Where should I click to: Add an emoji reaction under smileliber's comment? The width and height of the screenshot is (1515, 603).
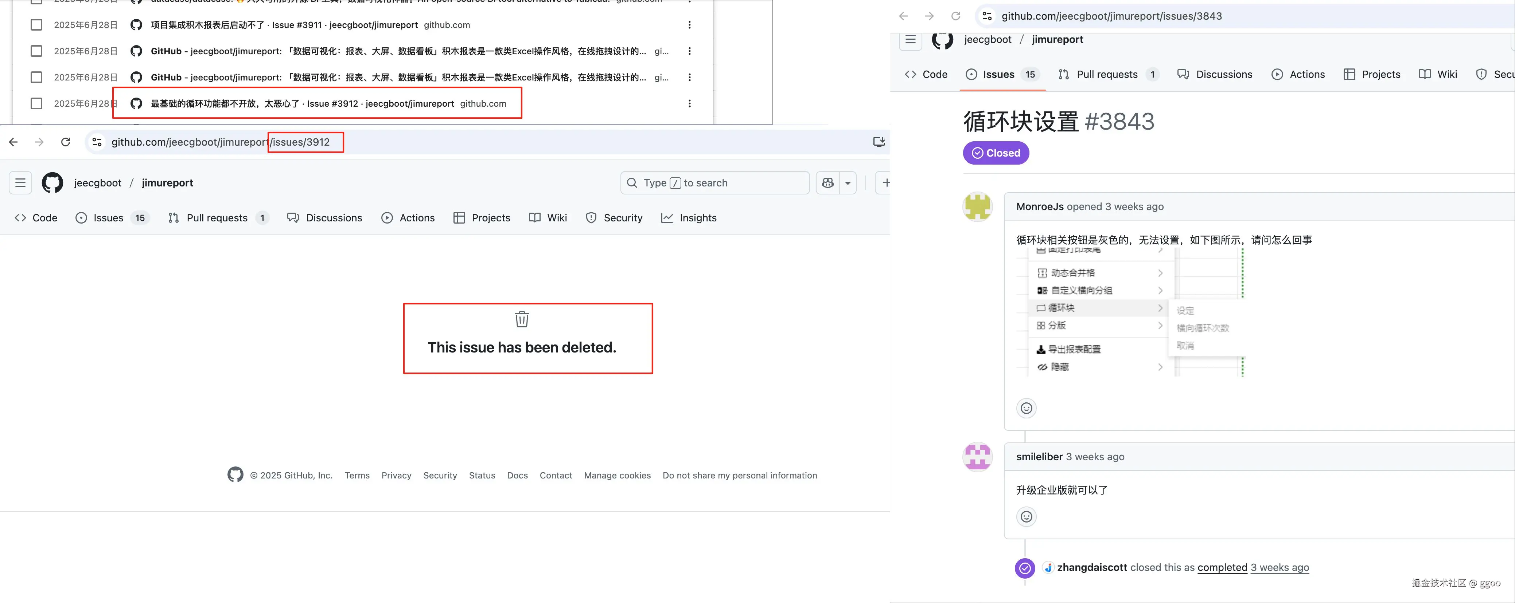(x=1026, y=517)
